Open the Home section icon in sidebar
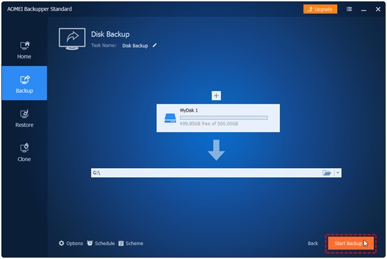The width and height of the screenshot is (387, 259). tap(25, 45)
